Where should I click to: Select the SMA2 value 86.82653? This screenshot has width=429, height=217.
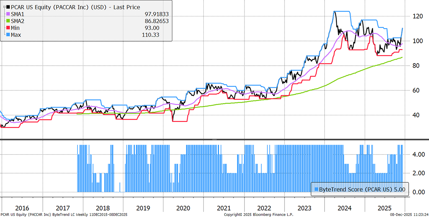pyautogui.click(x=156, y=21)
